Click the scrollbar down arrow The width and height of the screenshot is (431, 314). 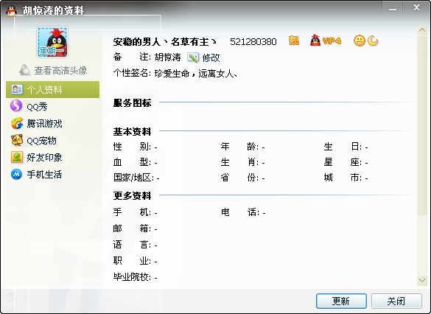coord(422,280)
